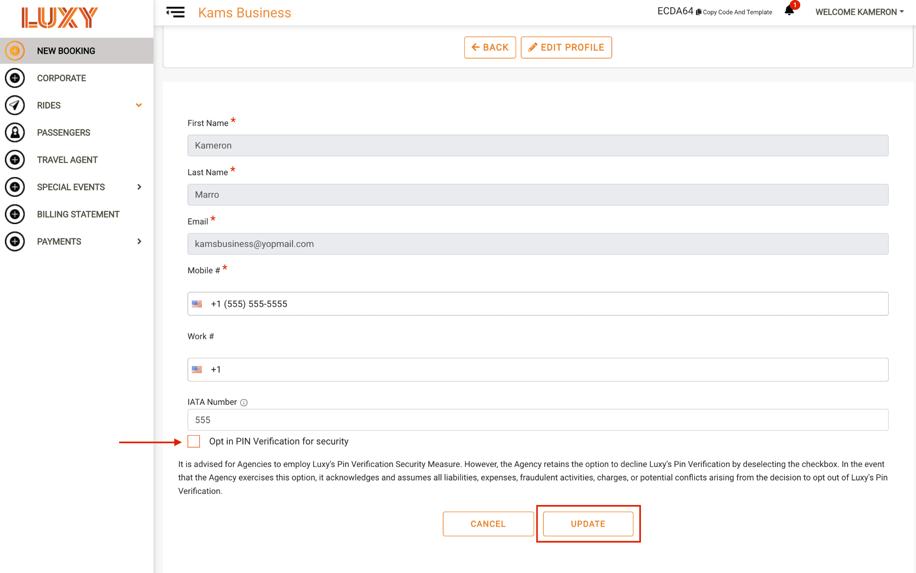Click the IATA Number input field

point(538,420)
